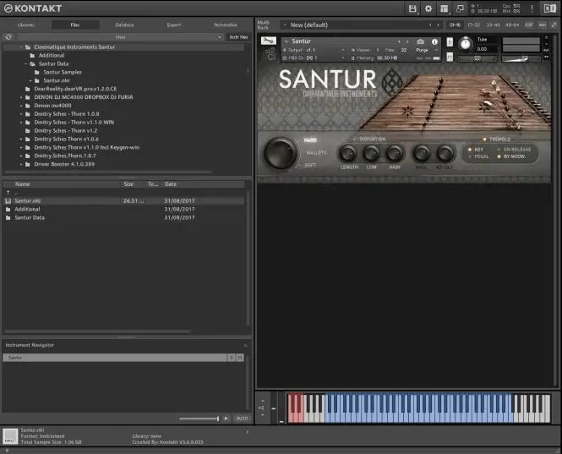Switch to the Database tab
The image size is (562, 454).
click(x=124, y=25)
